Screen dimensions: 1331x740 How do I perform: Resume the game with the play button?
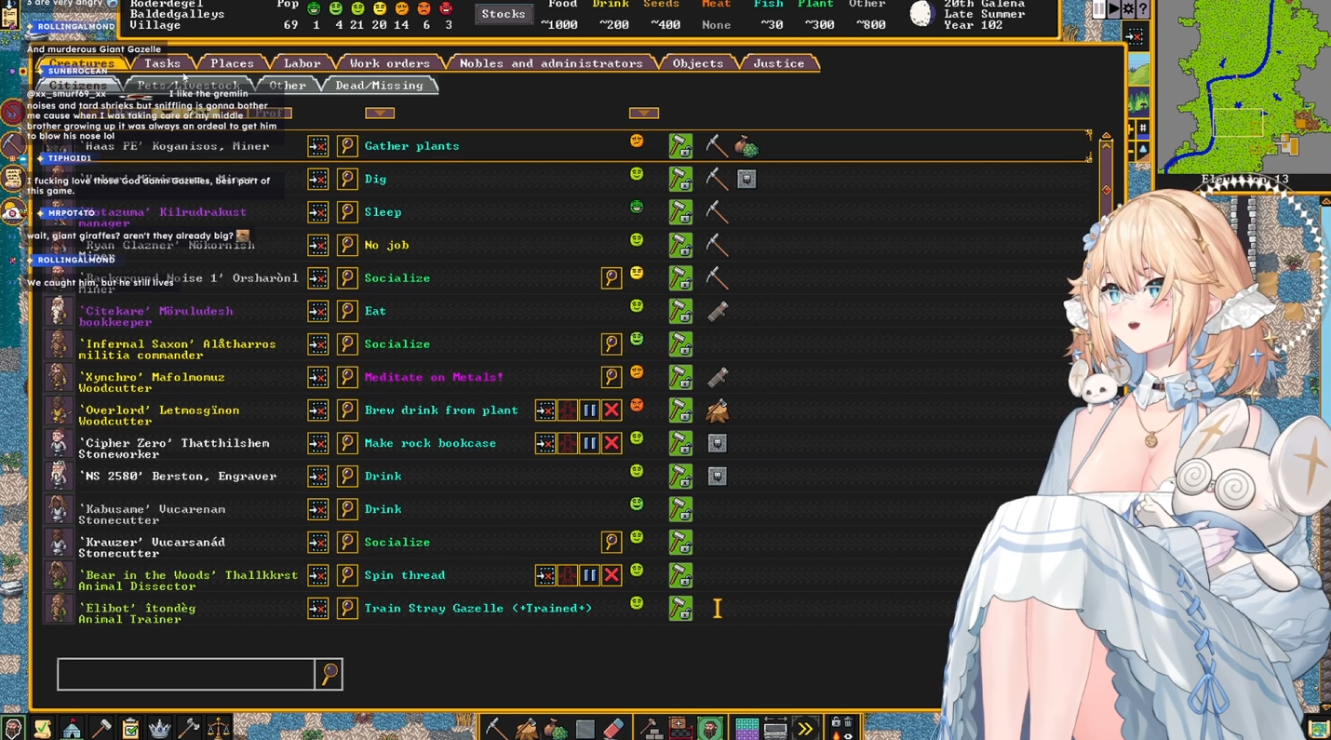pos(1113,9)
